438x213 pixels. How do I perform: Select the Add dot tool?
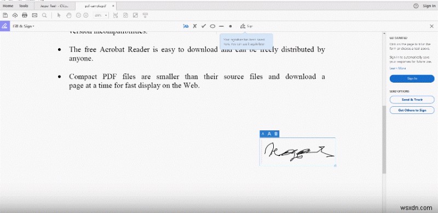point(230,26)
